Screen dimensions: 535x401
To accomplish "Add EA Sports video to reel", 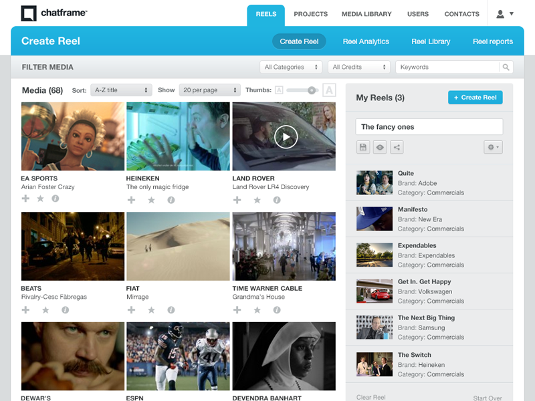I will coord(25,198).
